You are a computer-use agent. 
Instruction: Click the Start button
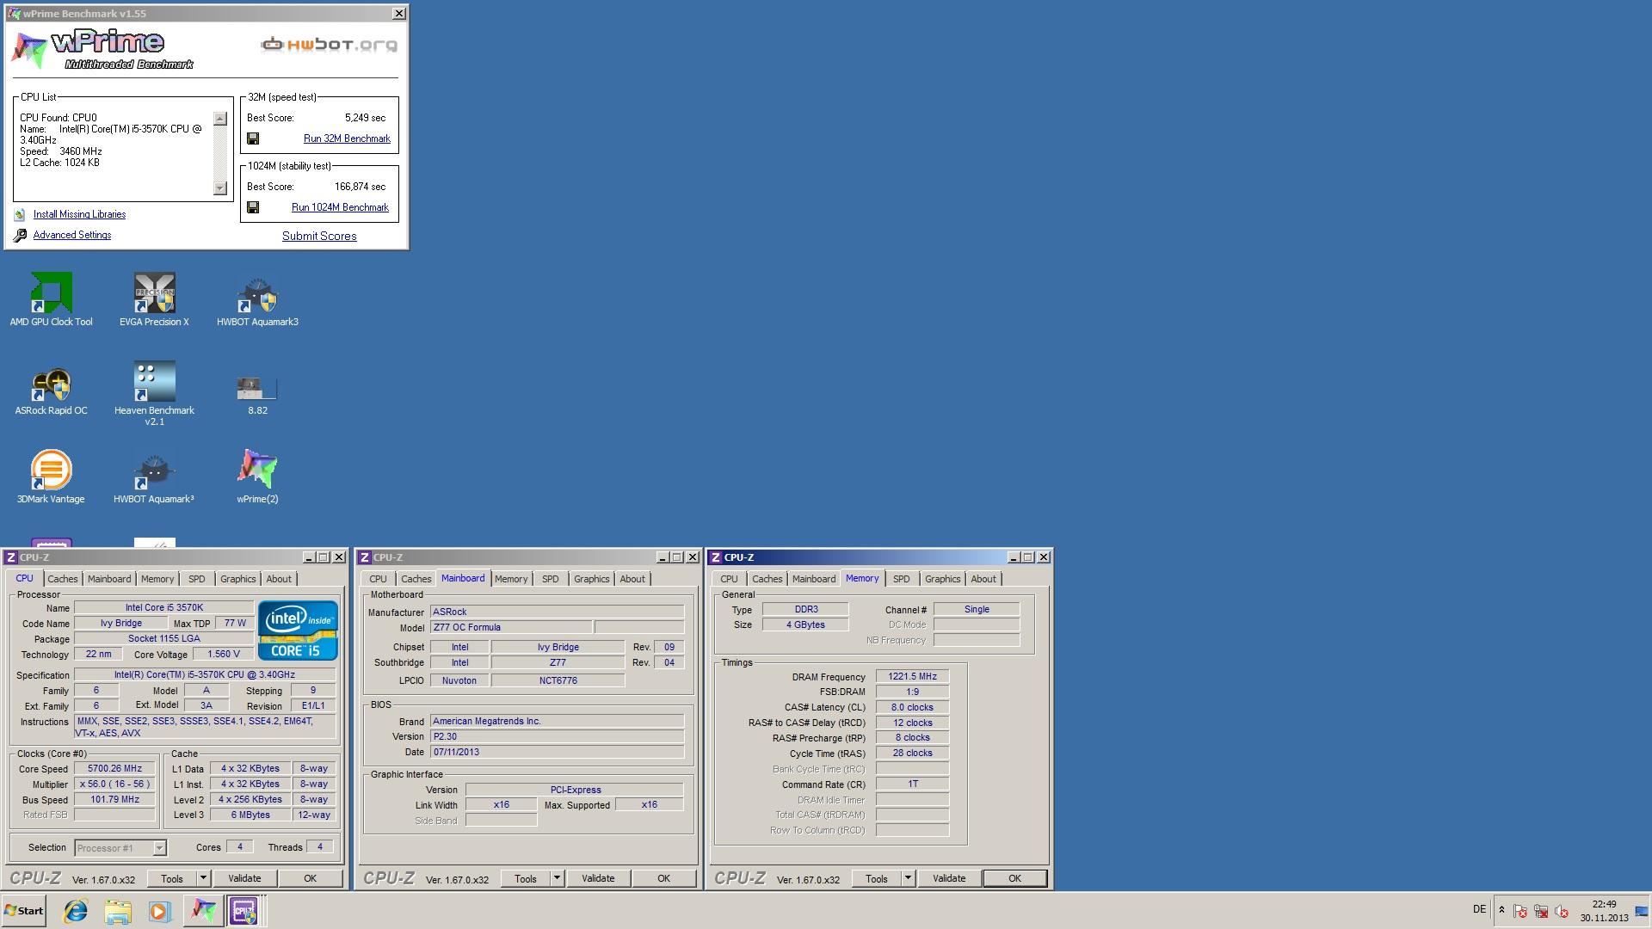23,911
